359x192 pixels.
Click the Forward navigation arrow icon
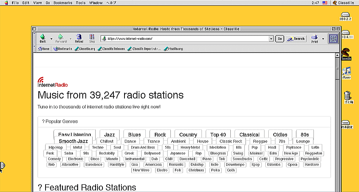(x=60, y=37)
